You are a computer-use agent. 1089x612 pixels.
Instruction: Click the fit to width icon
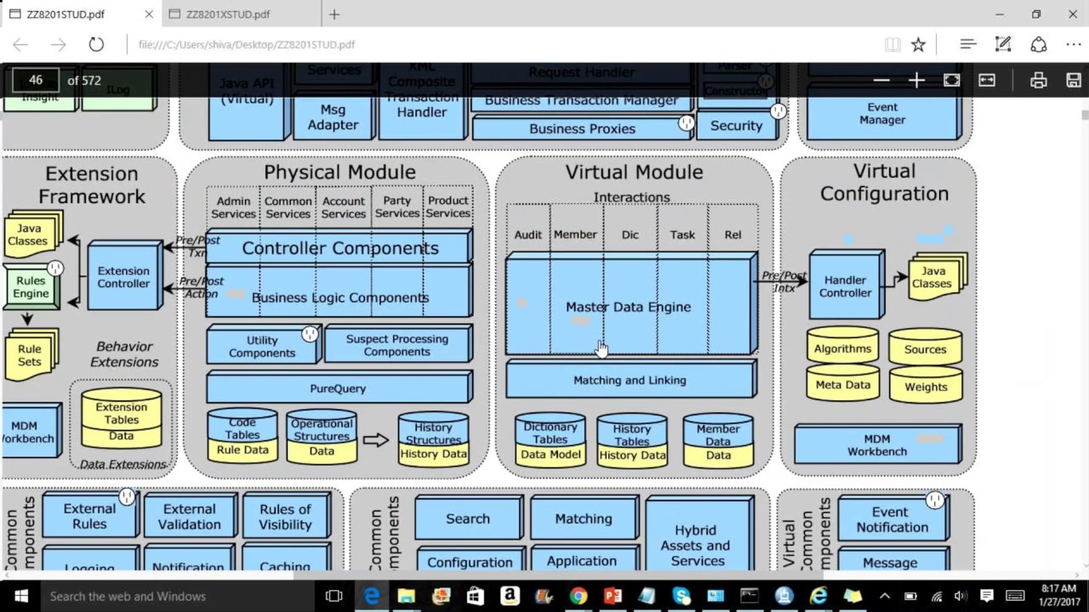coord(987,80)
